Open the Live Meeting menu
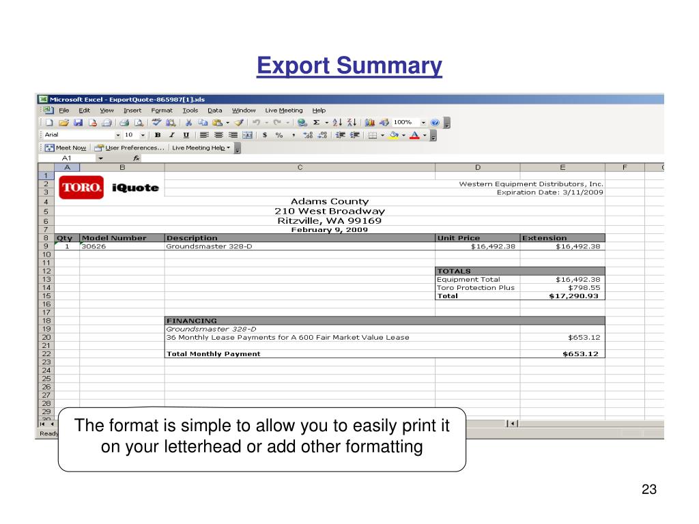This screenshot has height=524, width=699. pos(284,111)
